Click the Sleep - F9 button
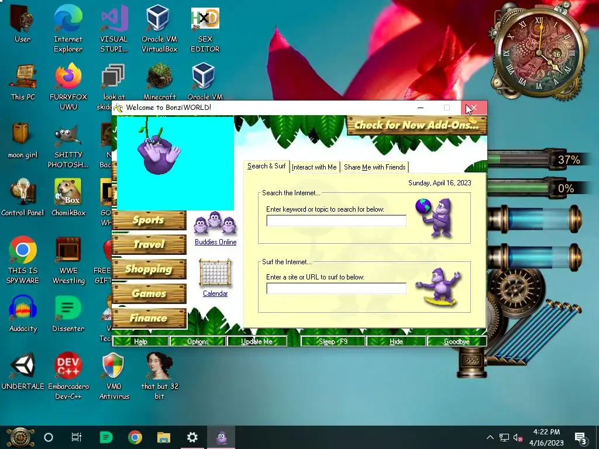 [x=333, y=341]
